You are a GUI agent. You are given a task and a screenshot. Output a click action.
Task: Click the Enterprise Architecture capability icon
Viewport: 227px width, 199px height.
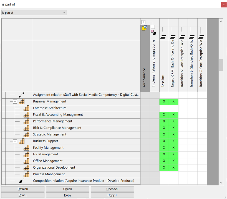(x=26, y=108)
